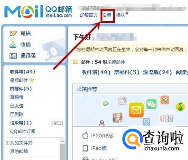The image size is (188, 160).
Task: Open the 换肤 skin change link
Action: (x=120, y=15)
